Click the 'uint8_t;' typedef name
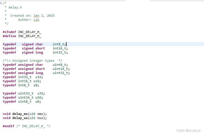The image size is (204, 134). click(60, 65)
